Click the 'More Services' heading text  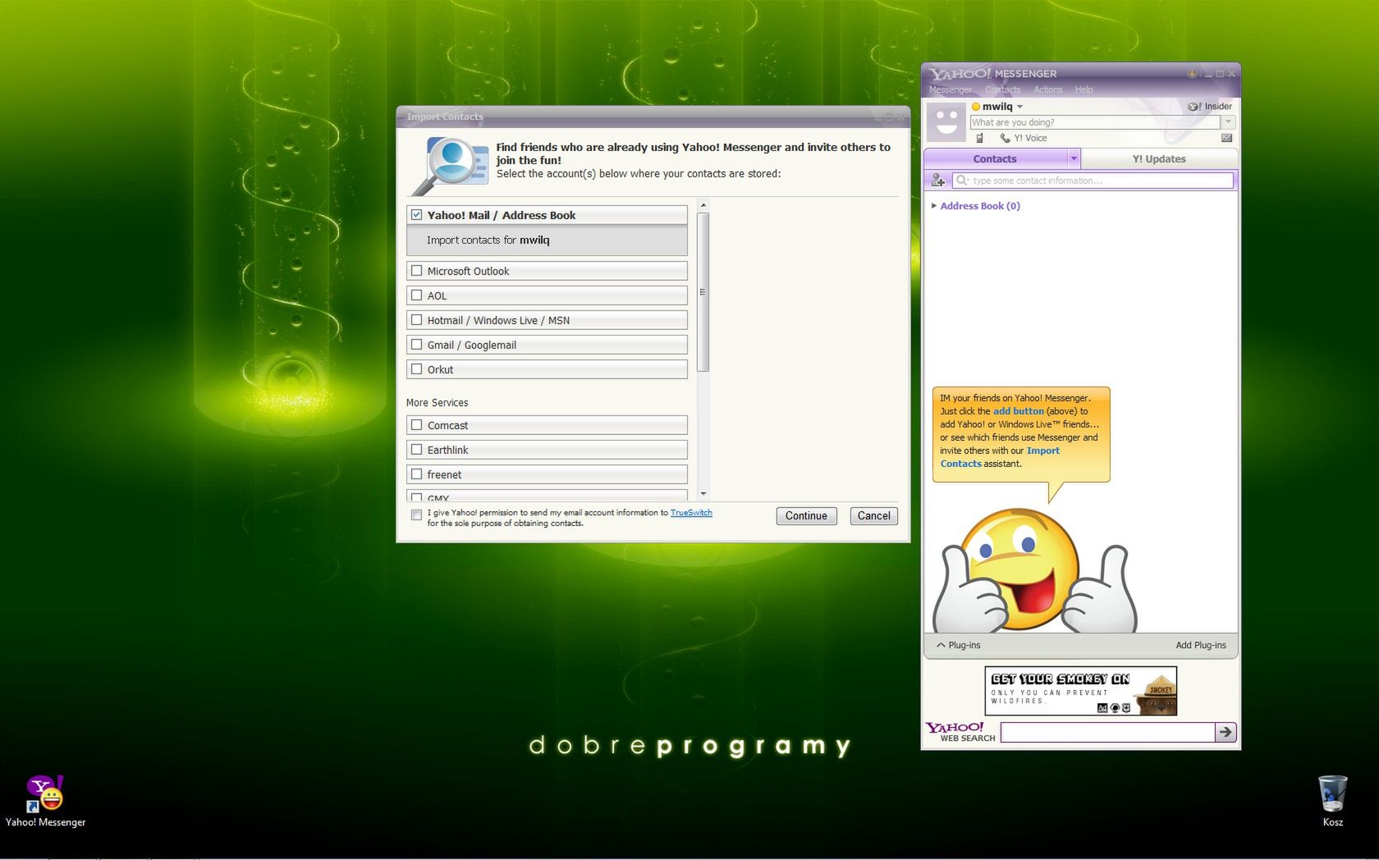point(437,403)
